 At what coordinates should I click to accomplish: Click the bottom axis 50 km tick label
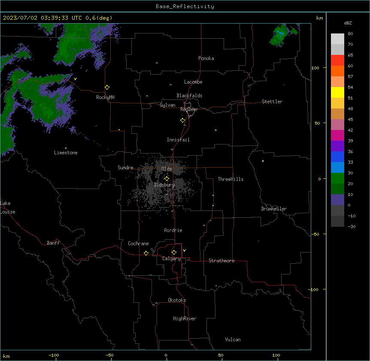(x=221, y=355)
